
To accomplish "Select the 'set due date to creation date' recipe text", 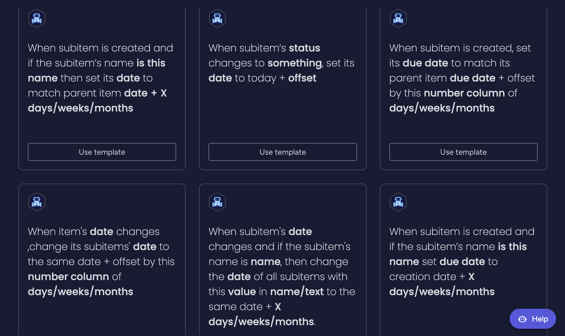I will coord(461,261).
